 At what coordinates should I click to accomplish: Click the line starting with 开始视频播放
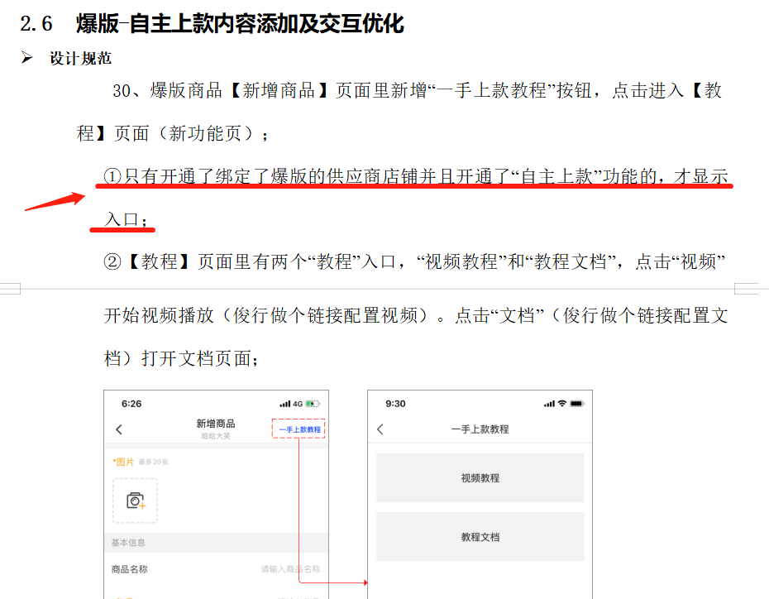[416, 315]
